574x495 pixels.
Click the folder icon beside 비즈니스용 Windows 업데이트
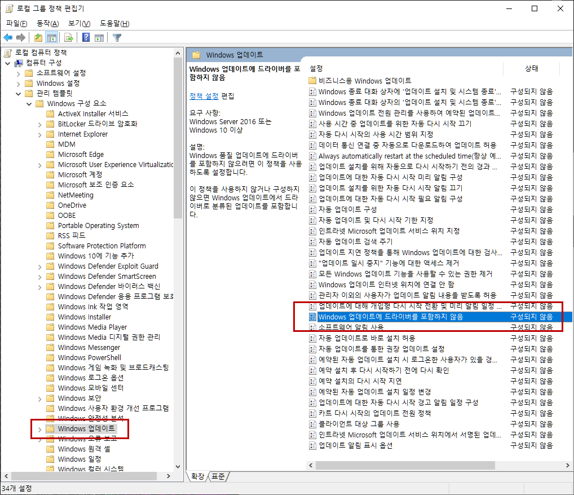pos(312,81)
